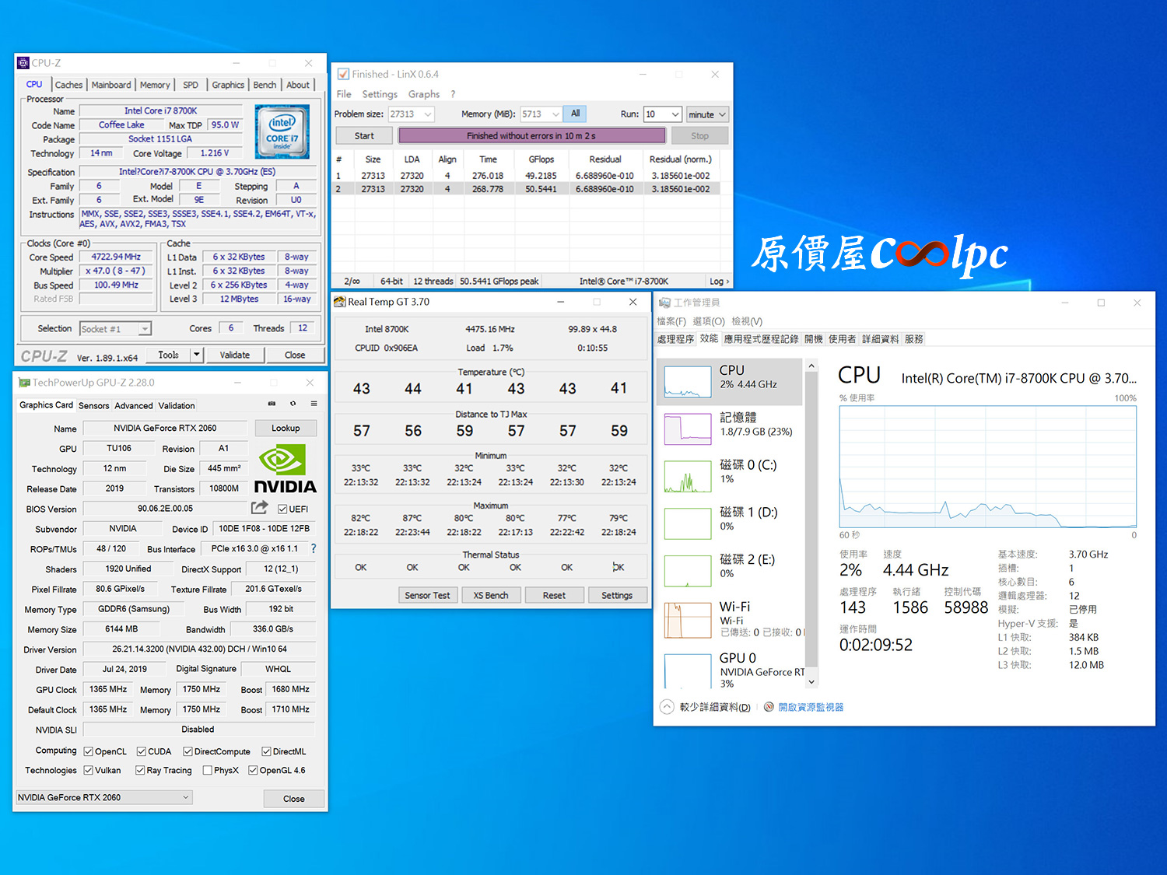Viewport: 1167px width, 875px height.
Task: Click BIOS export share icon in GPU-Z
Action: pos(259,508)
